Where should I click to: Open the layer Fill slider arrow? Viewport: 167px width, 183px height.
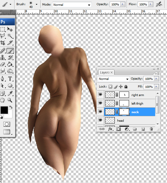[156, 87]
